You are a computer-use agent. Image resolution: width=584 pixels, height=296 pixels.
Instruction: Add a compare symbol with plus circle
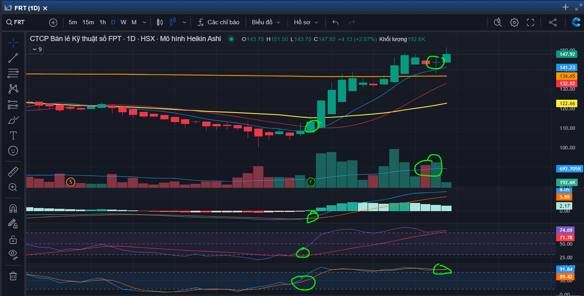coord(53,22)
